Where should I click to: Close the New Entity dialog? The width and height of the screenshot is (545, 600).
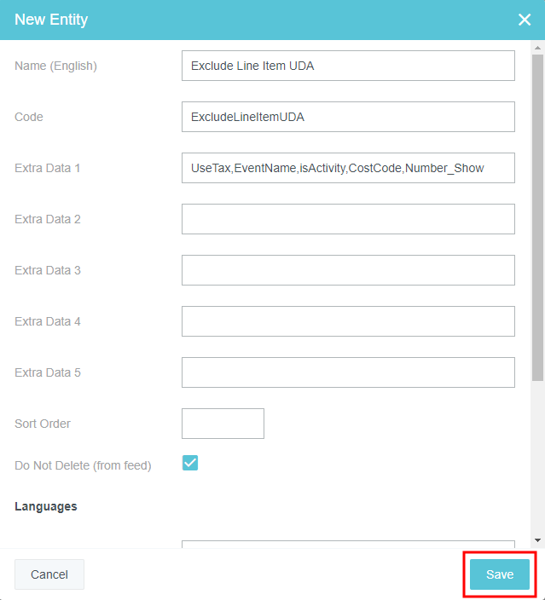525,20
